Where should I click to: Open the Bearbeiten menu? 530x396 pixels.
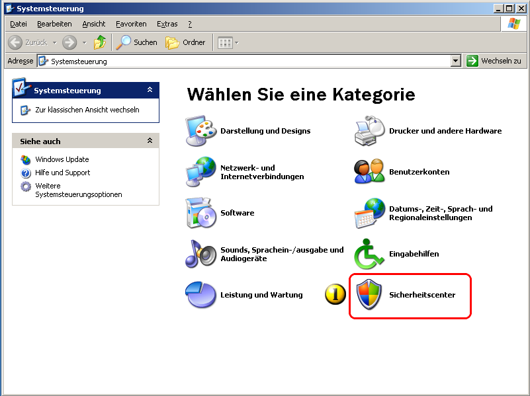[x=54, y=24]
